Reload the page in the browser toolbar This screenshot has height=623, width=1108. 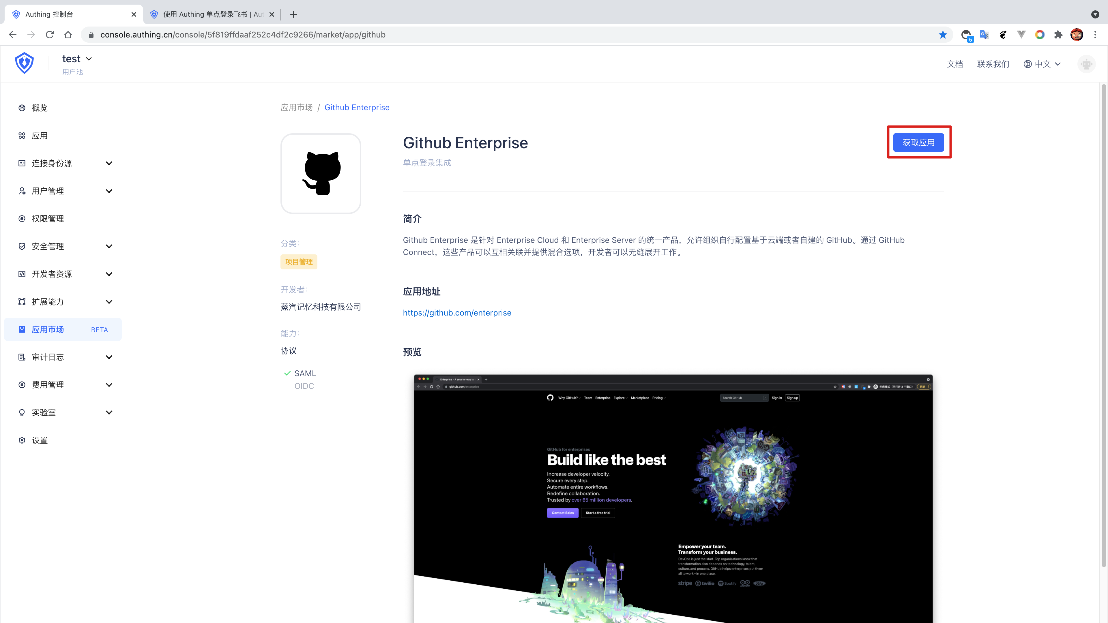tap(49, 35)
